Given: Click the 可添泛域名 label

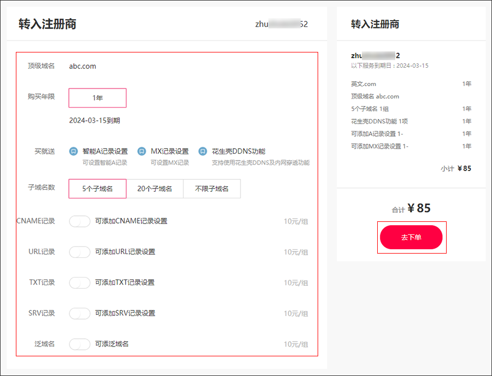Looking at the screenshot, I should tap(112, 344).
